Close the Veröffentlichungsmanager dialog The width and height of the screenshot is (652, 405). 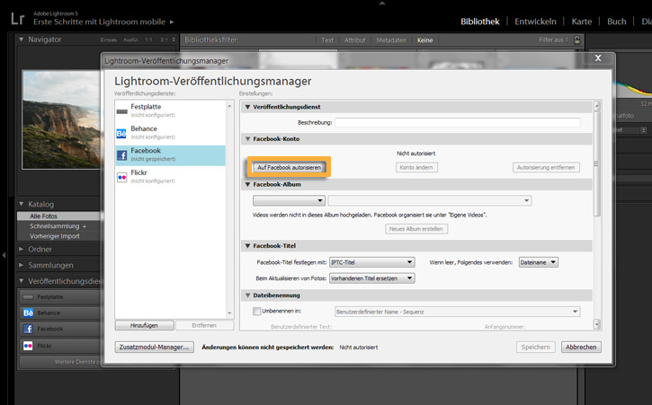tap(598, 58)
